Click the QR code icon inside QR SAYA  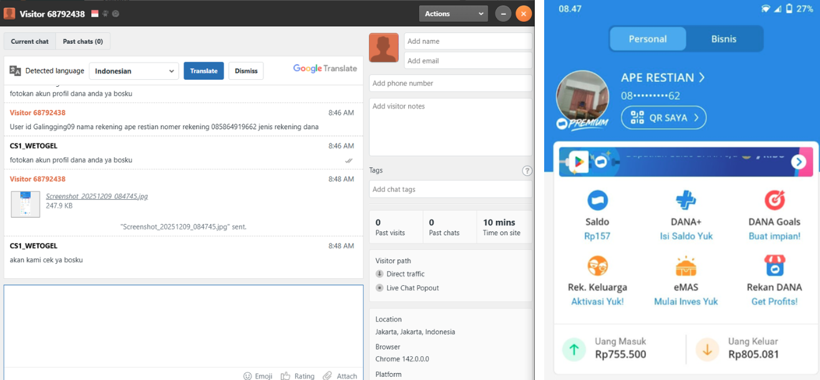click(x=637, y=117)
